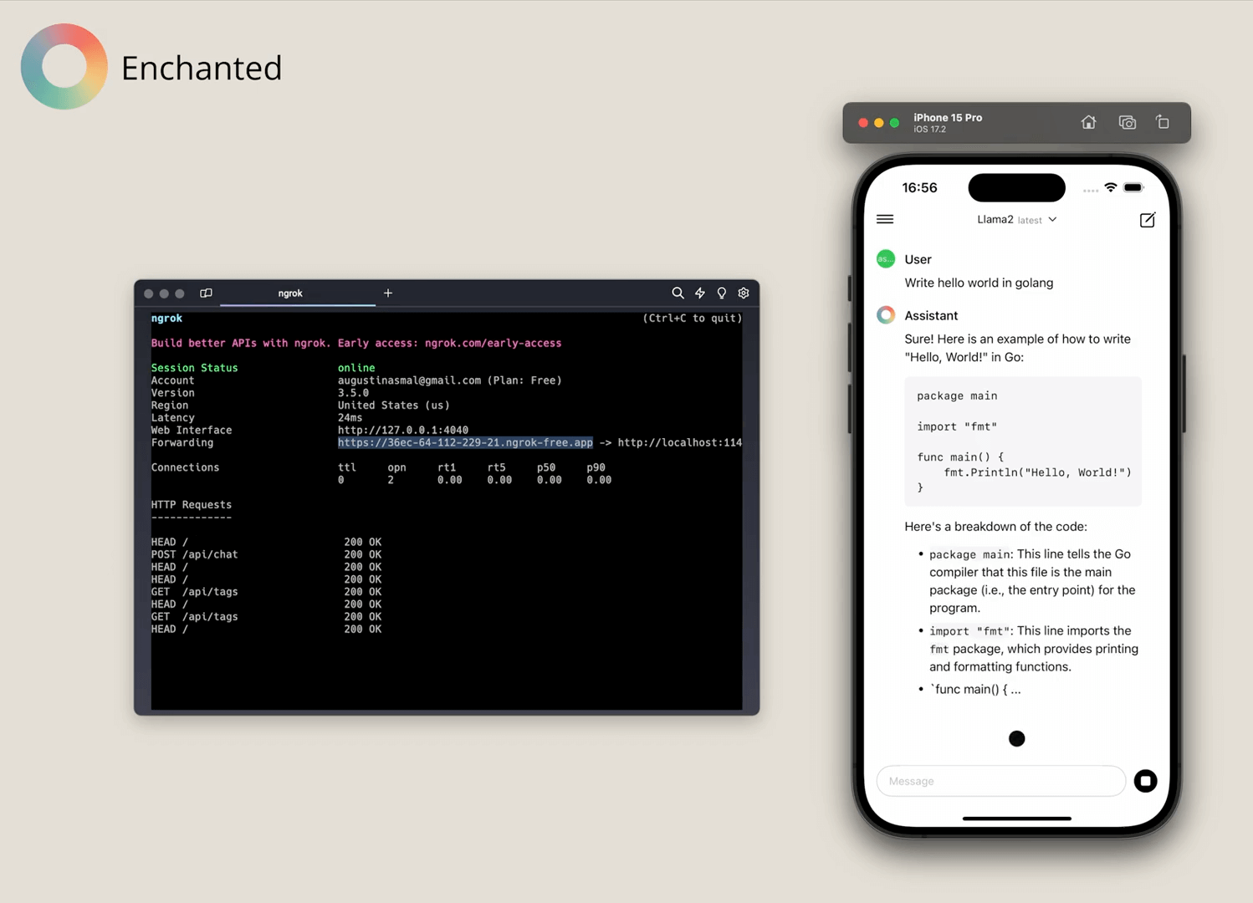Click the lightning bolt icon in terminal toolbar
Image resolution: width=1253 pixels, height=903 pixels.
700,293
